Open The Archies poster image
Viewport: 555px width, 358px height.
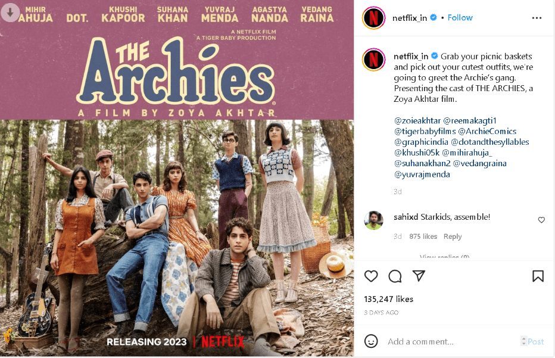(x=177, y=179)
